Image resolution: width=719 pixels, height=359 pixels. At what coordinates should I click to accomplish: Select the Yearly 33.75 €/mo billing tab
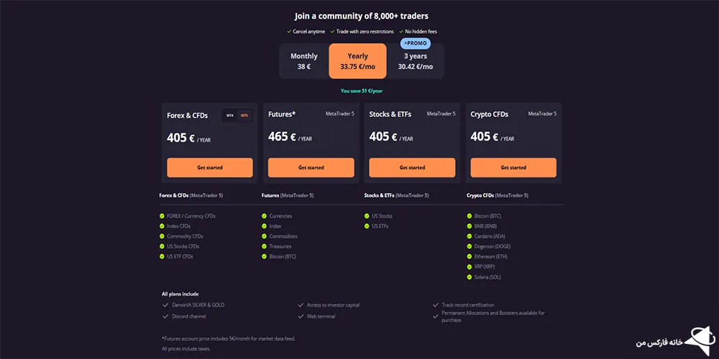click(357, 61)
